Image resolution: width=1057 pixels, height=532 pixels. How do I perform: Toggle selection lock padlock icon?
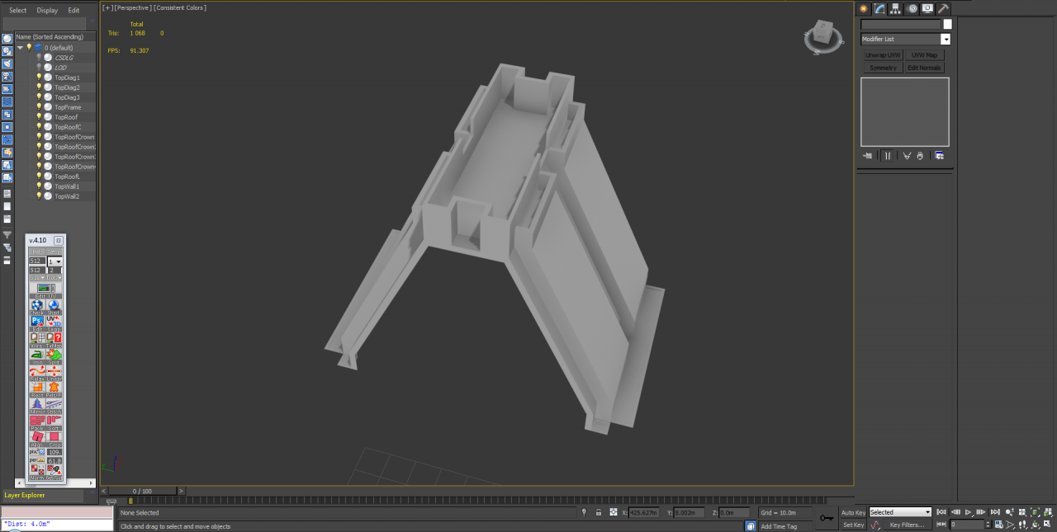pos(598,512)
